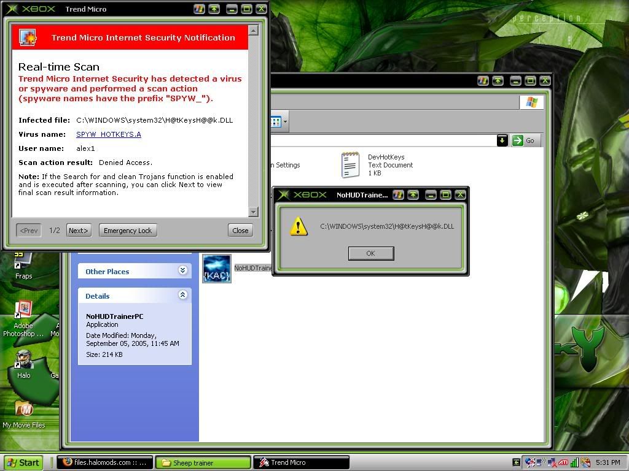Click the 'alex1' user name text

coord(85,148)
